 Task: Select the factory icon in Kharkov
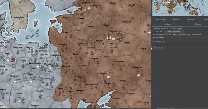pyautogui.click(x=108, y=77)
